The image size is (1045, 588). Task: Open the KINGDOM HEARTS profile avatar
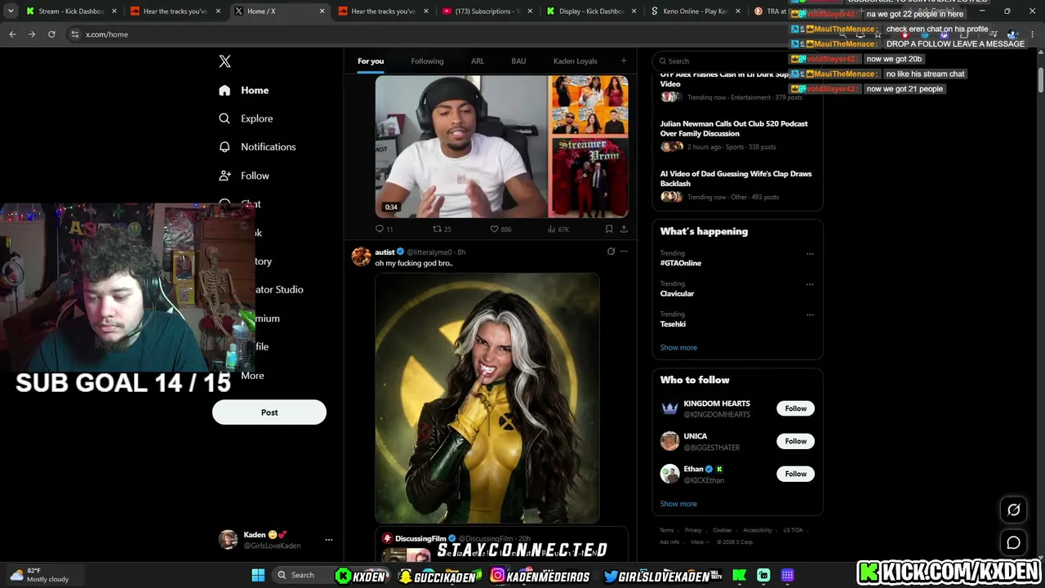tap(669, 408)
